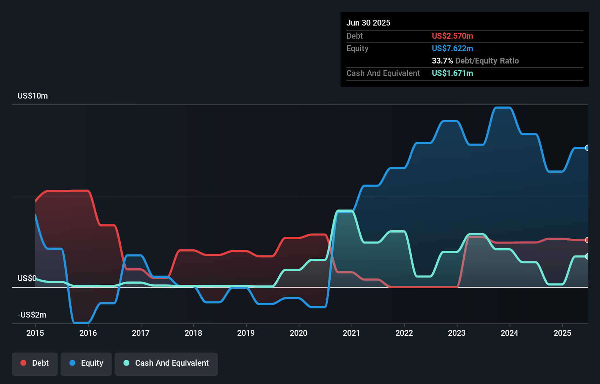
Task: Select the 2018 tick on the x-axis
Action: [193, 333]
